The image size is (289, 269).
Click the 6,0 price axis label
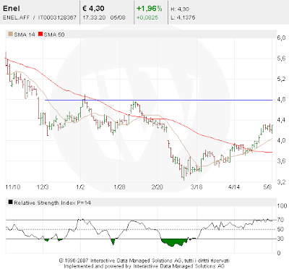[281, 38]
